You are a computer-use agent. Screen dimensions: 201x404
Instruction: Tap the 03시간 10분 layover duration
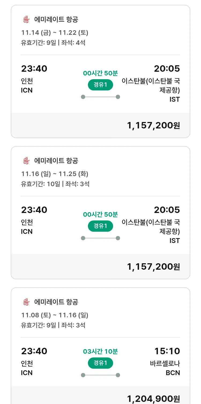tap(100, 351)
